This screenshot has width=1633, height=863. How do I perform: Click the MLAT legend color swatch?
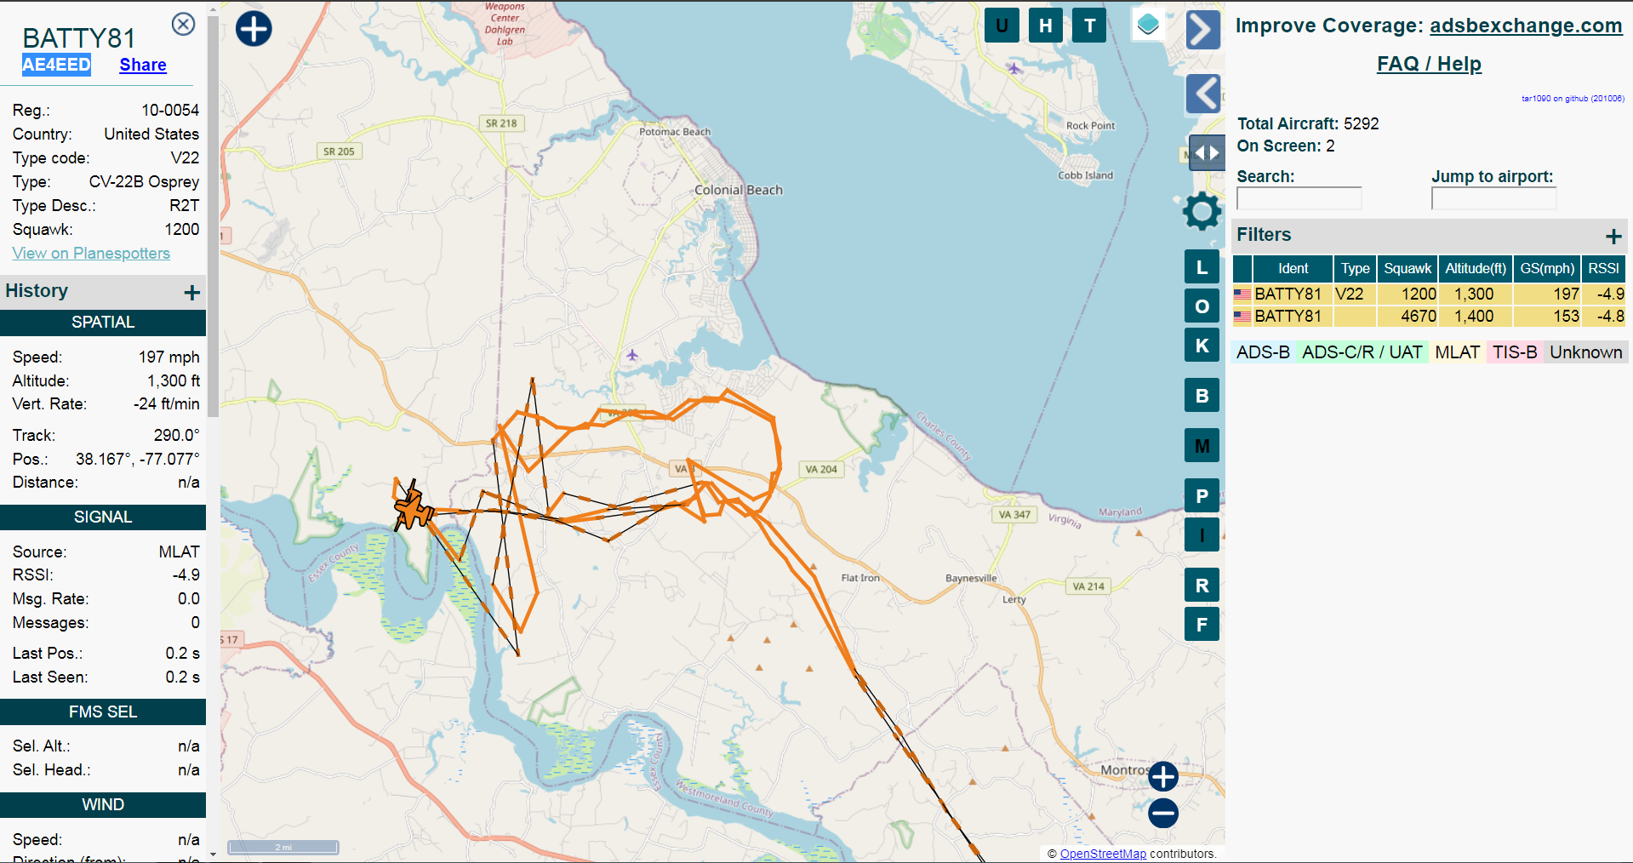[1457, 352]
